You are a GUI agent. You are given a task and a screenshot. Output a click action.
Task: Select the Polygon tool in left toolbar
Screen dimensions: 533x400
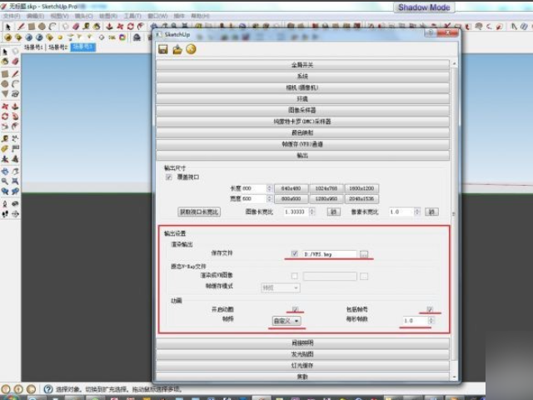[5, 93]
